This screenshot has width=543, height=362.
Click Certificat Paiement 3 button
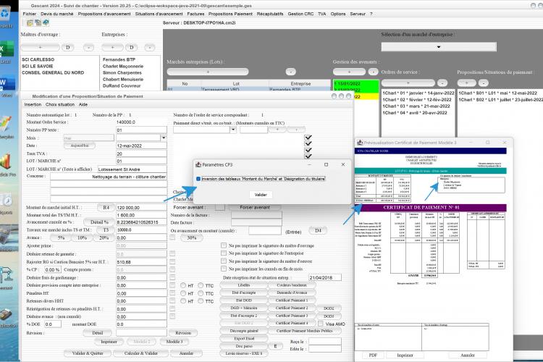[x=292, y=316]
